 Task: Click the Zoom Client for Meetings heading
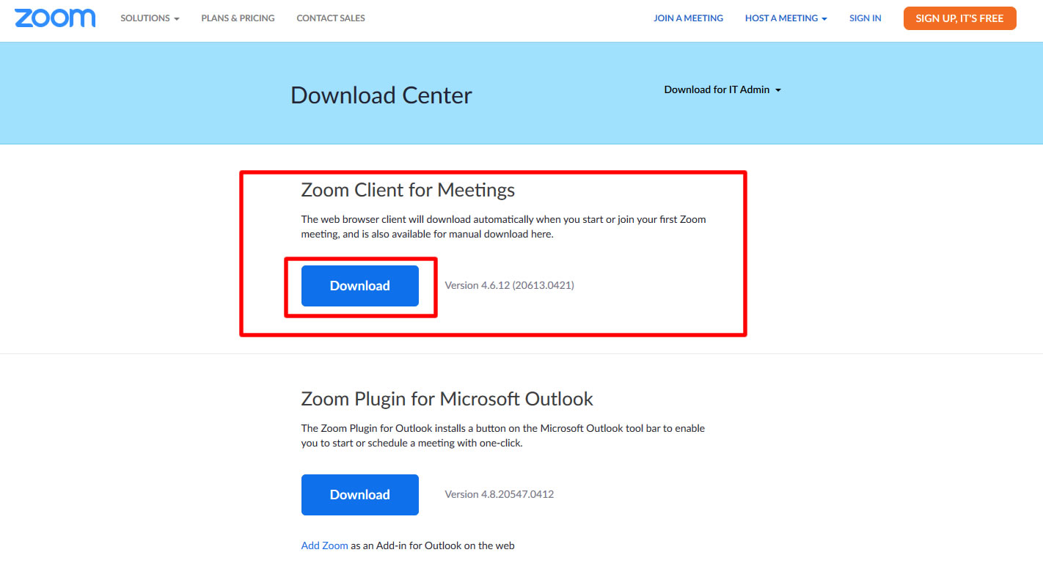pos(408,191)
